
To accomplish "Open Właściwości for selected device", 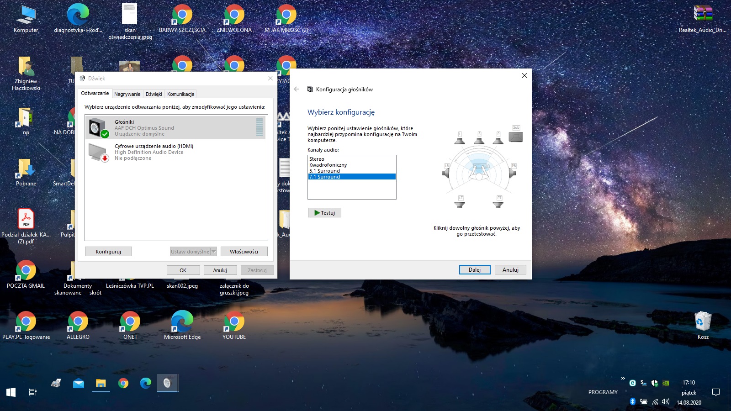I will pyautogui.click(x=244, y=252).
